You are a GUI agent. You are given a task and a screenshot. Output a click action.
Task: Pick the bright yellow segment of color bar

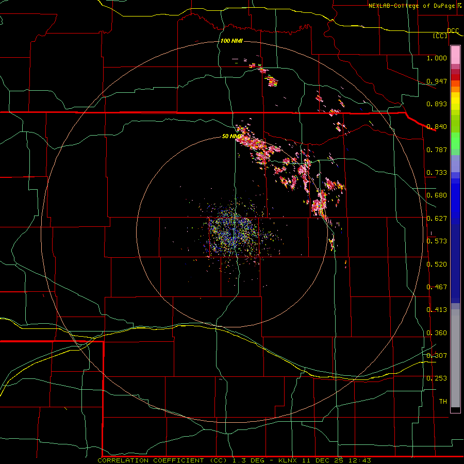tap(455, 102)
